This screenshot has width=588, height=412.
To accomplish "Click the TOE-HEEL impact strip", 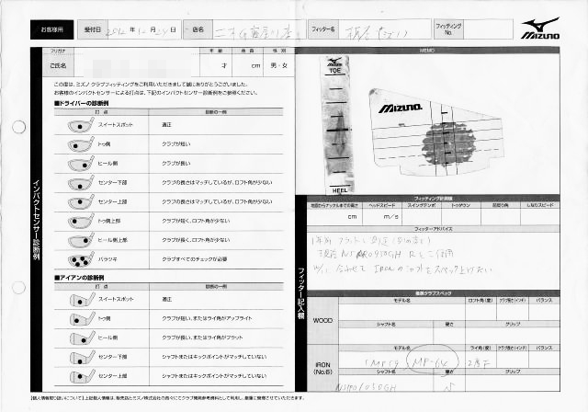I will (337, 125).
